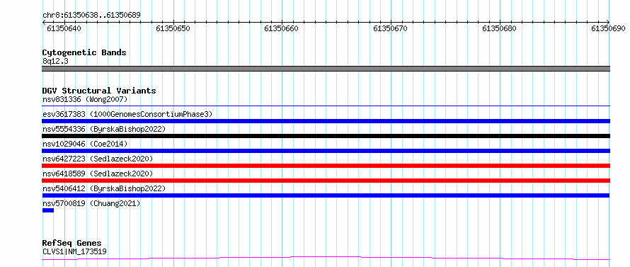Screen dimensions: 630x267
Task: Open the DGV Structural Variants track title
Action: pos(99,91)
